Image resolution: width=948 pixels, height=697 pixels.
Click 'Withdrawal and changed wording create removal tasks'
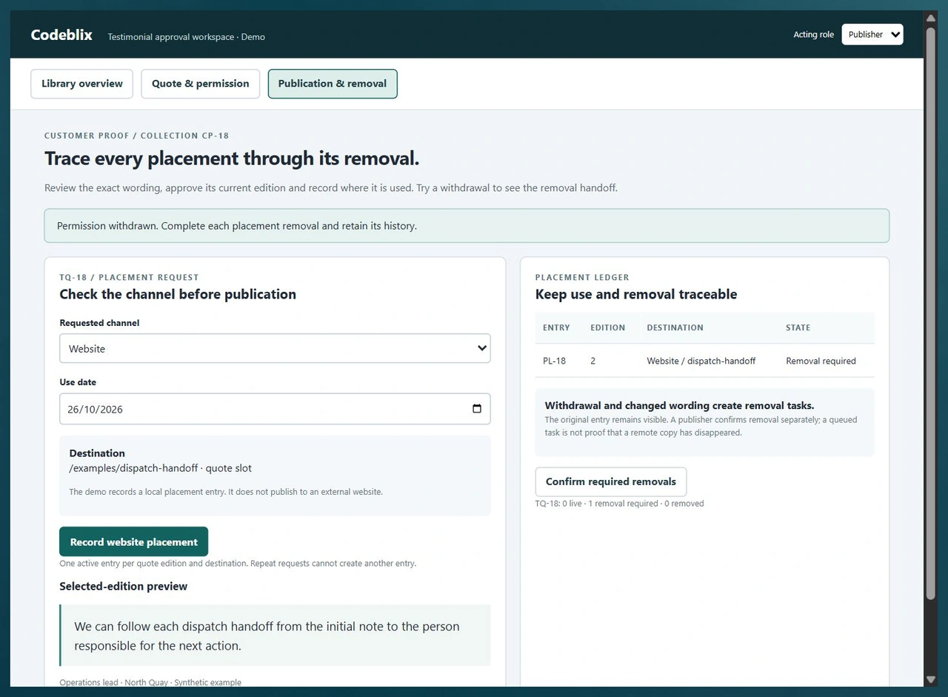click(x=679, y=405)
